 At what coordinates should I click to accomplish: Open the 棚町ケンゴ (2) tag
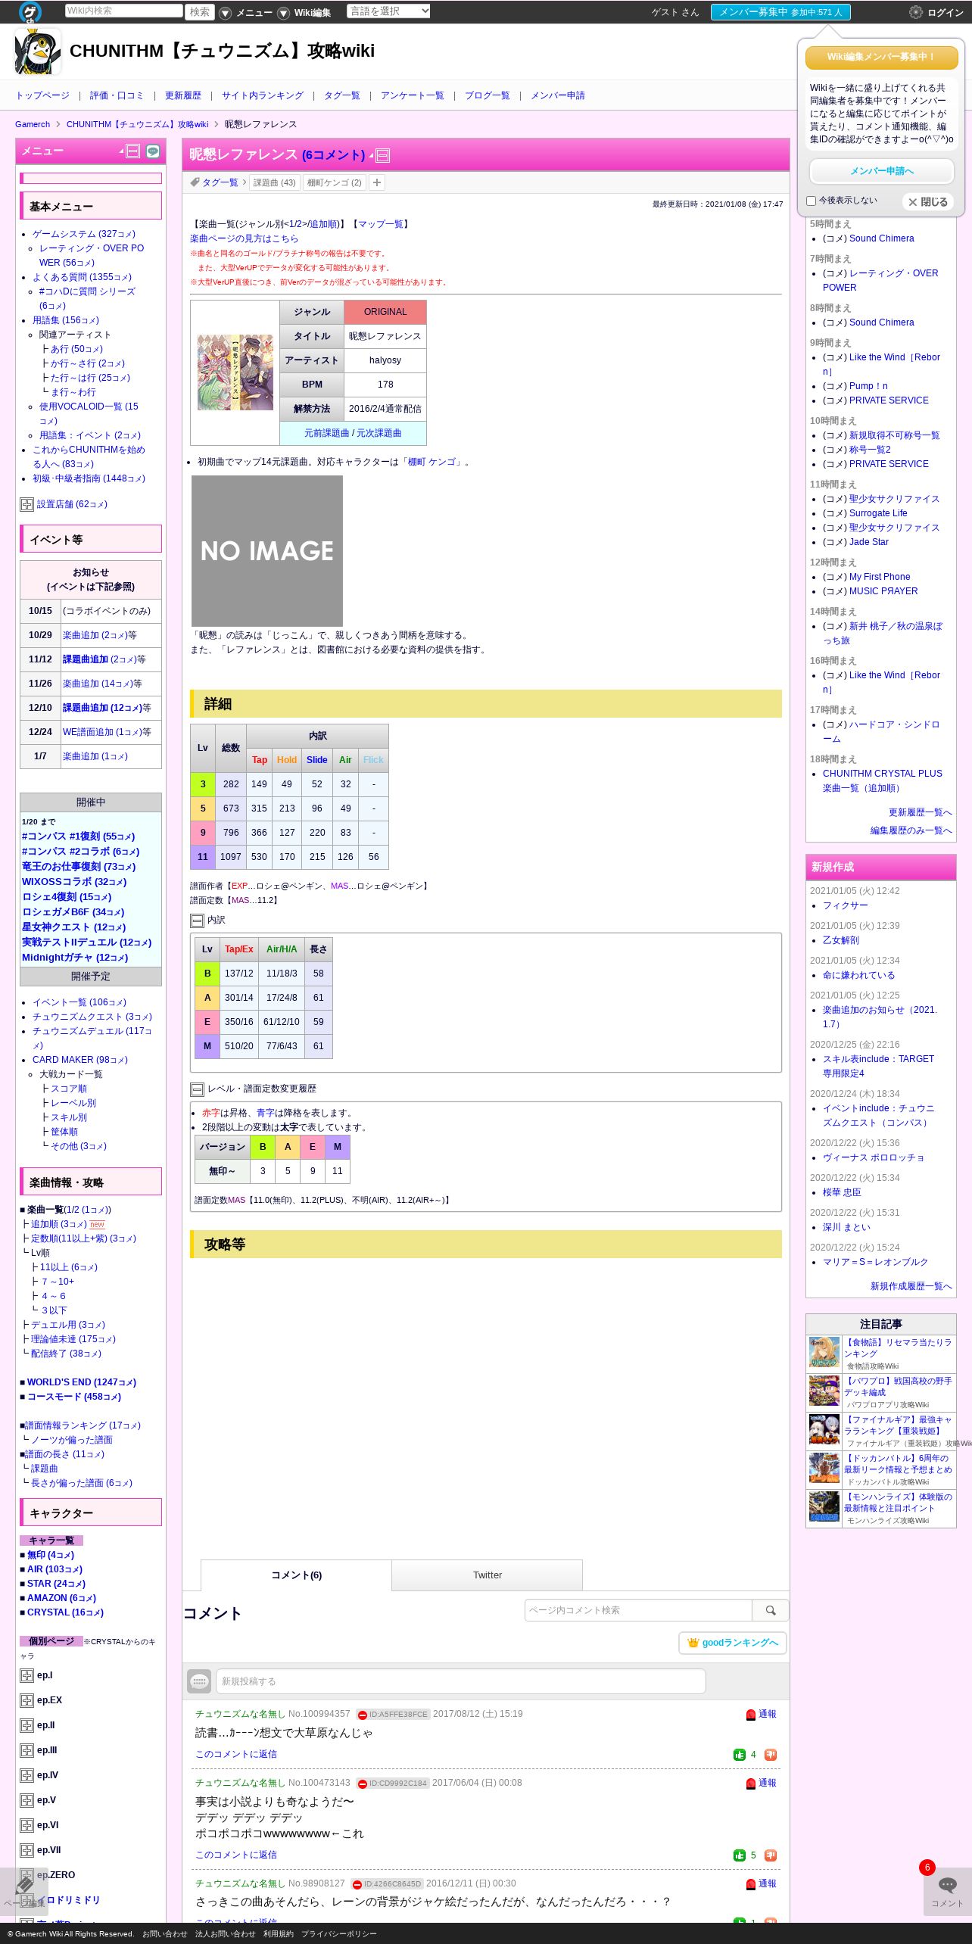coord(335,182)
